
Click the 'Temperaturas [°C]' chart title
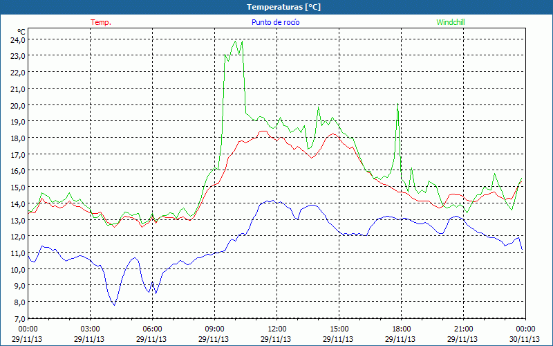tap(283, 7)
